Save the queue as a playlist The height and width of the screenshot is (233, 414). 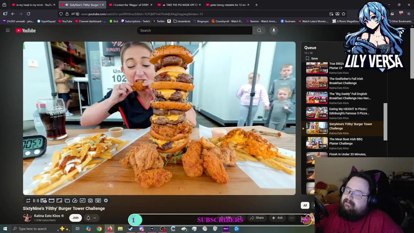click(312, 59)
